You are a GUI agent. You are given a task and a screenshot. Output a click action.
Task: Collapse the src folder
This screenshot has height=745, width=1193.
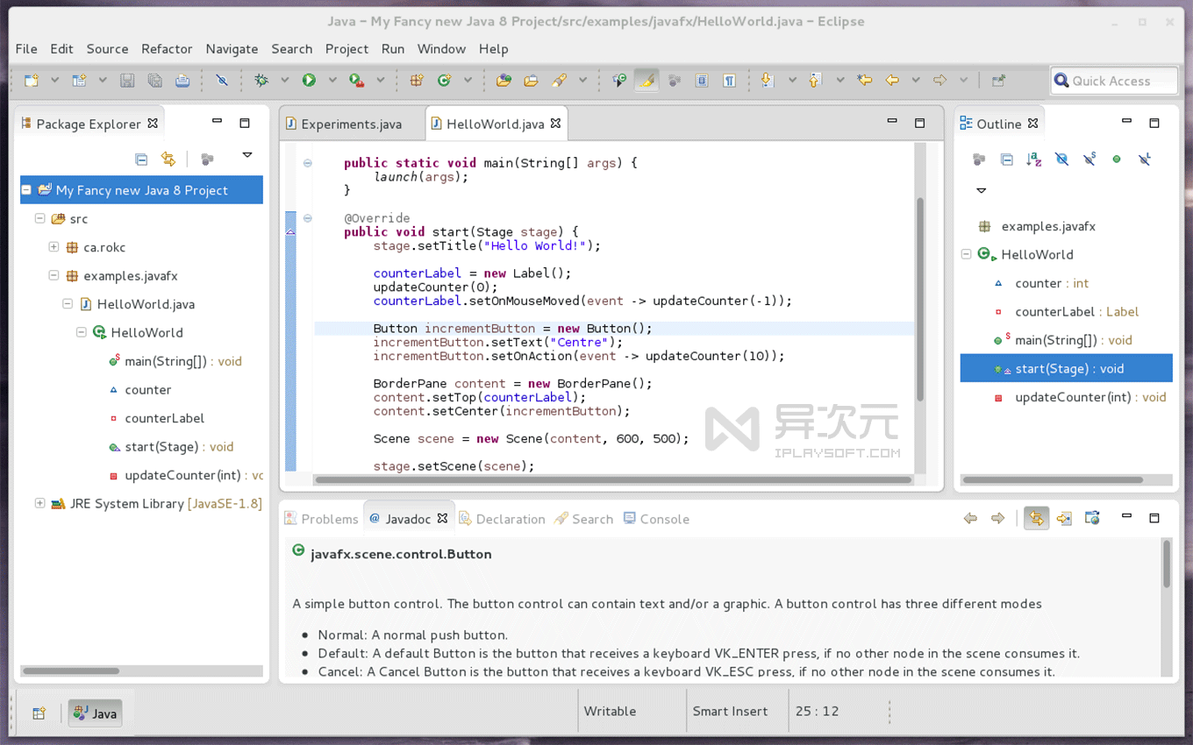[x=40, y=218]
